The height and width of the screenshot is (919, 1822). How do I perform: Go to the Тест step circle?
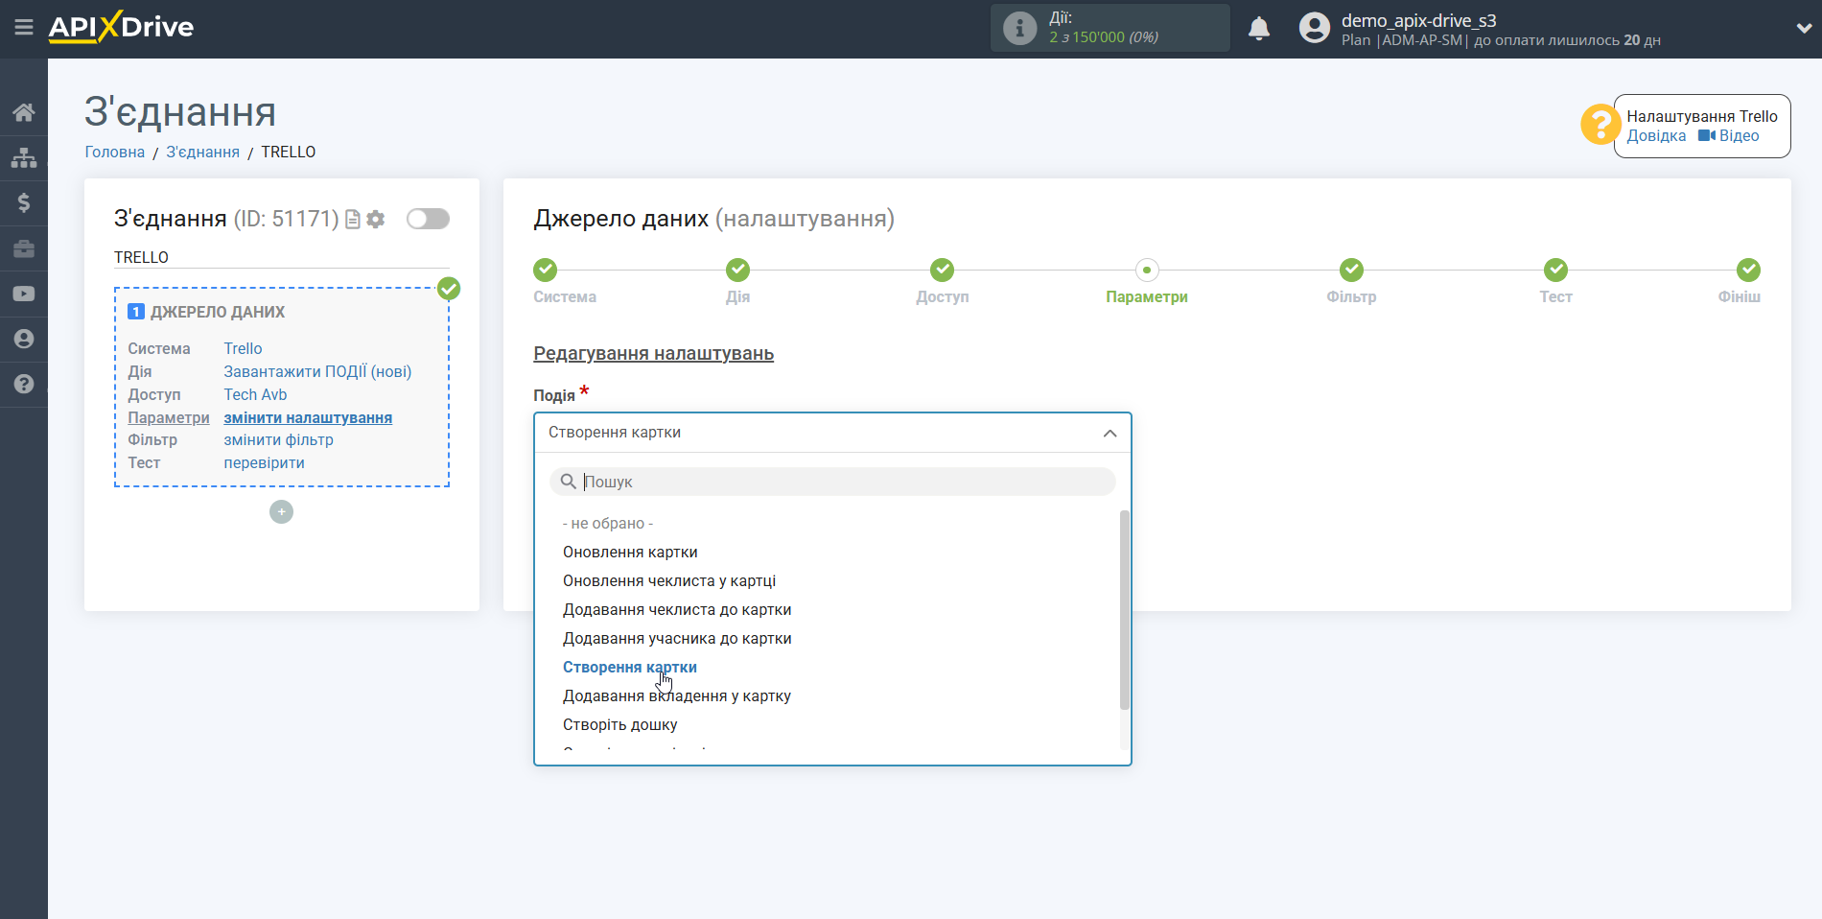pyautogui.click(x=1555, y=270)
